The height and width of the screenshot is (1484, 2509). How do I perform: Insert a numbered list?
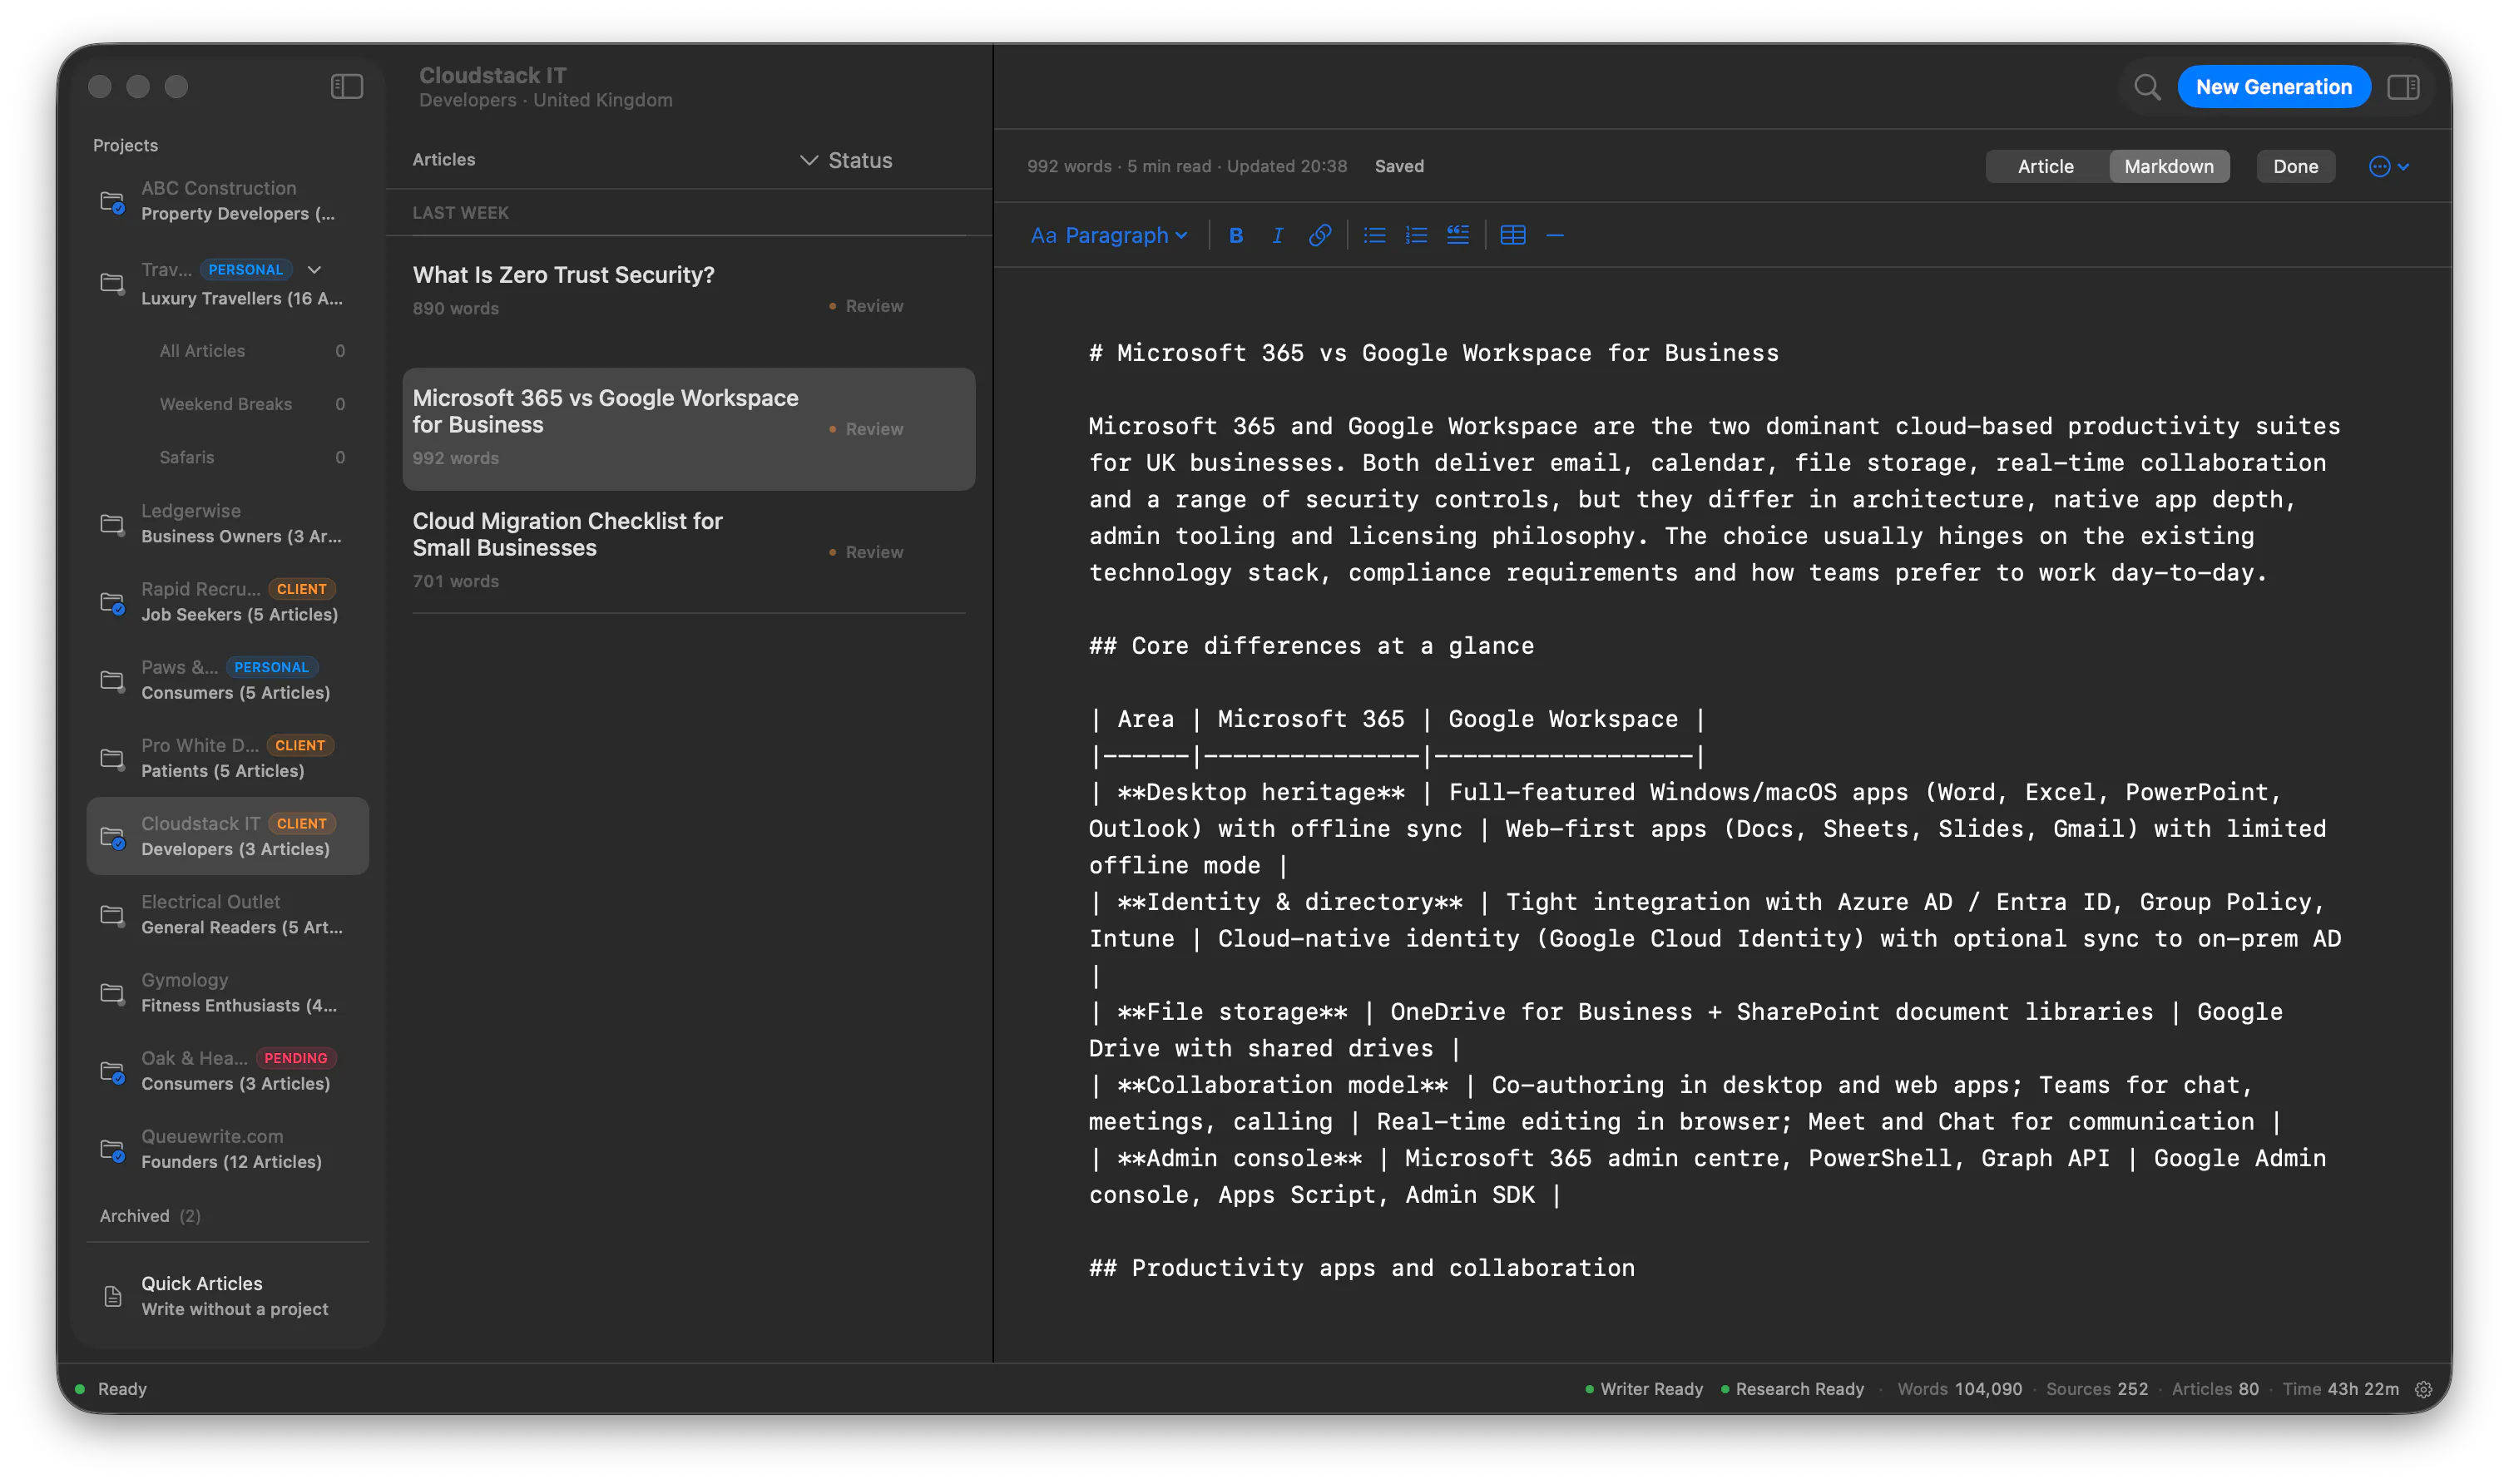1416,235
